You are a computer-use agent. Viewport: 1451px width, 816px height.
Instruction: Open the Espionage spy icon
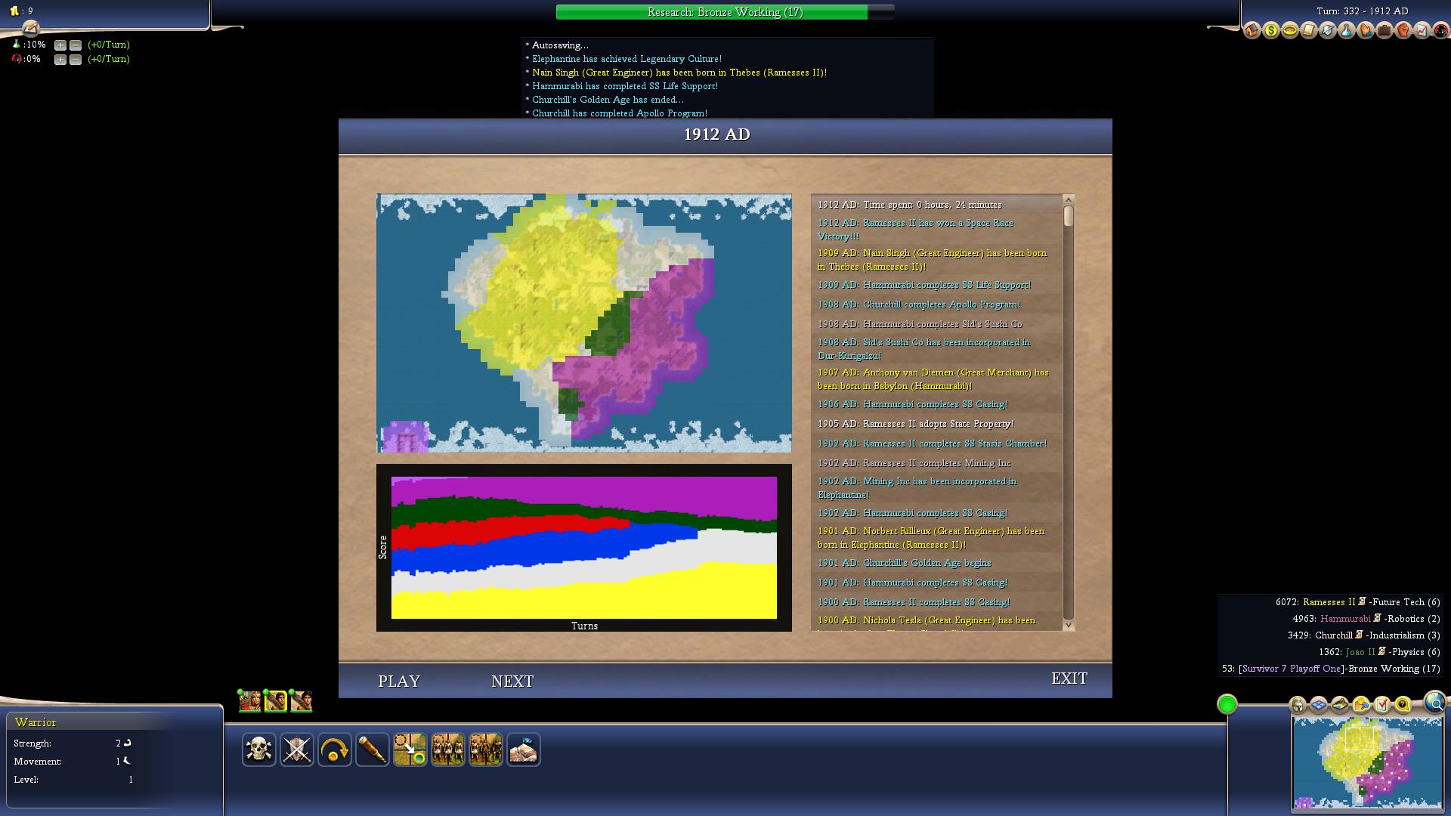(1441, 30)
